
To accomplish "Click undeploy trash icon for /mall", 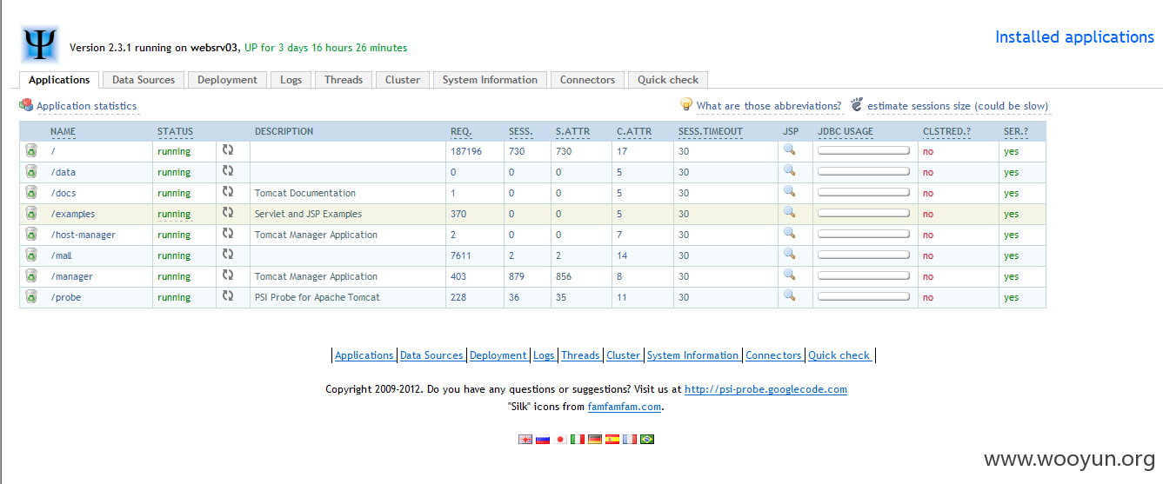I will click(x=31, y=255).
